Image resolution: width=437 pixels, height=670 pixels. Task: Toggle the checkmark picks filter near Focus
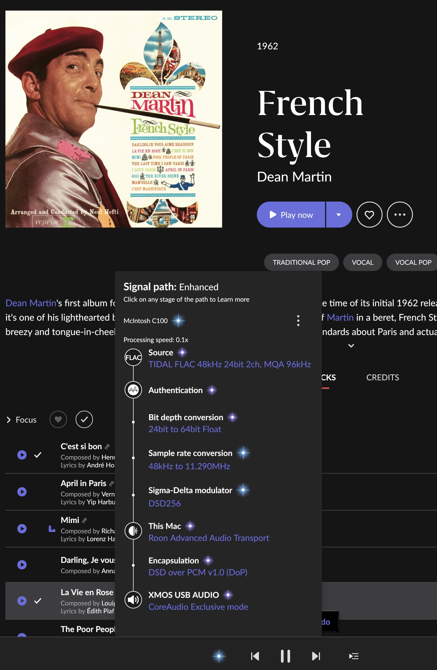pos(84,419)
